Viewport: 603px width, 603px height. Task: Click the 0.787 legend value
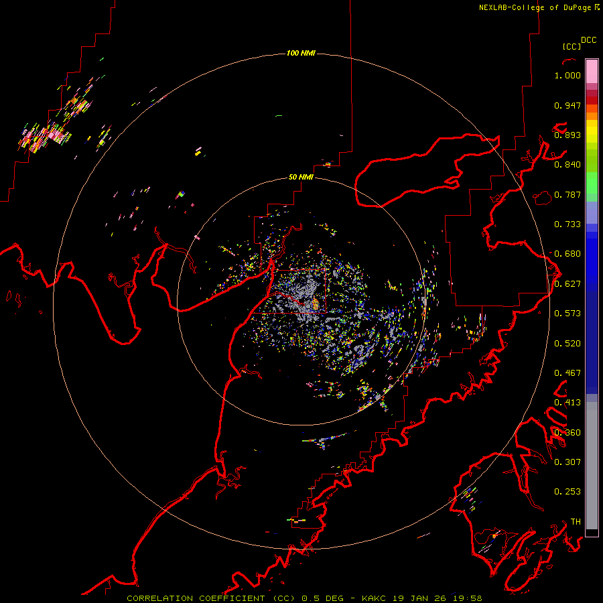(567, 194)
